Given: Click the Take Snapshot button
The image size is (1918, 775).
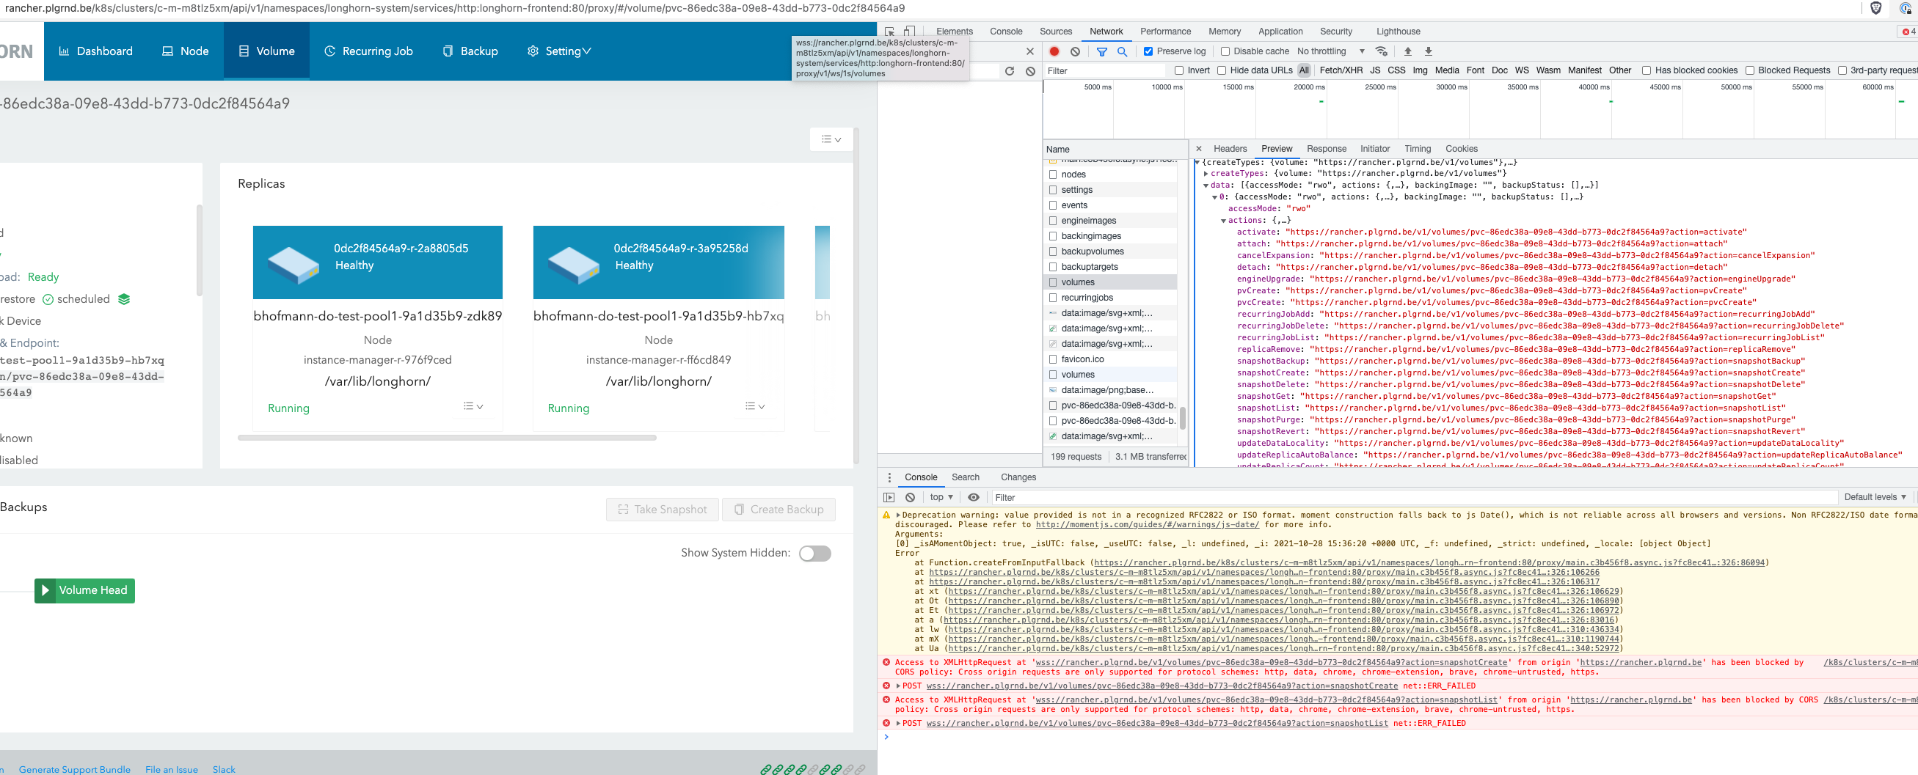Looking at the screenshot, I should (662, 509).
